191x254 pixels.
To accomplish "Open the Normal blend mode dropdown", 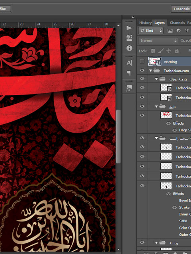I will pos(158,40).
